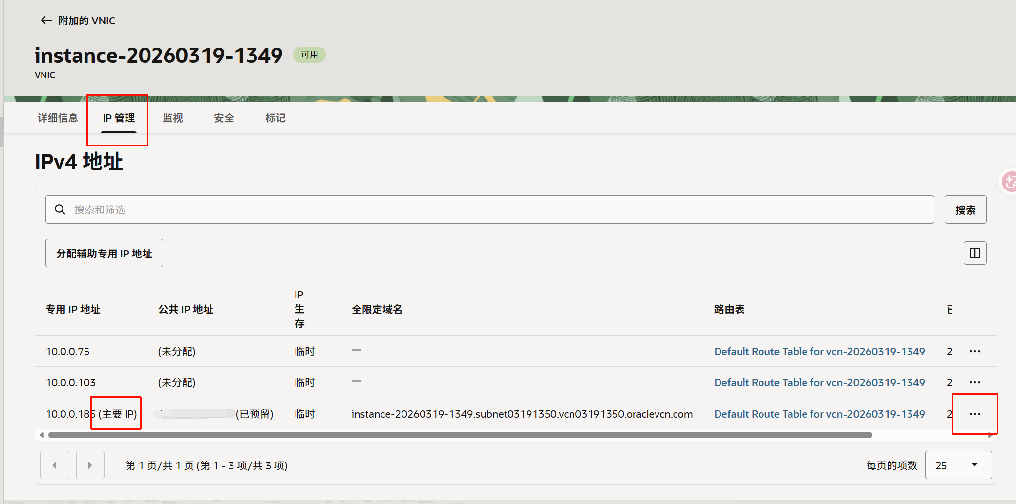Go to previous page arrow
Image resolution: width=1016 pixels, height=504 pixels.
(x=54, y=465)
